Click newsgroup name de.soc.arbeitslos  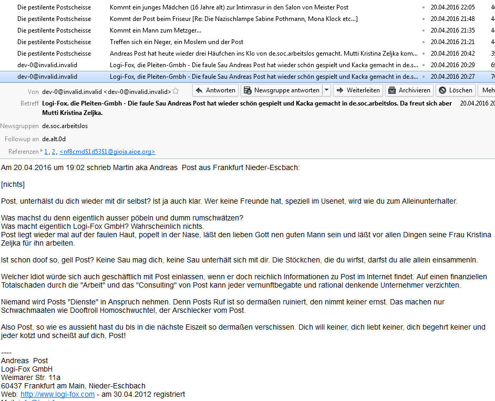pos(65,126)
